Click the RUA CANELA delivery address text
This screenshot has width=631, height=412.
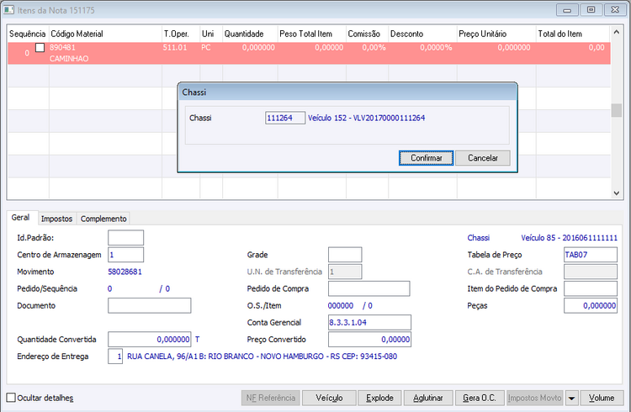(x=262, y=357)
